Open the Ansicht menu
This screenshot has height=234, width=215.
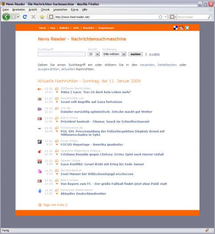(x=33, y=10)
